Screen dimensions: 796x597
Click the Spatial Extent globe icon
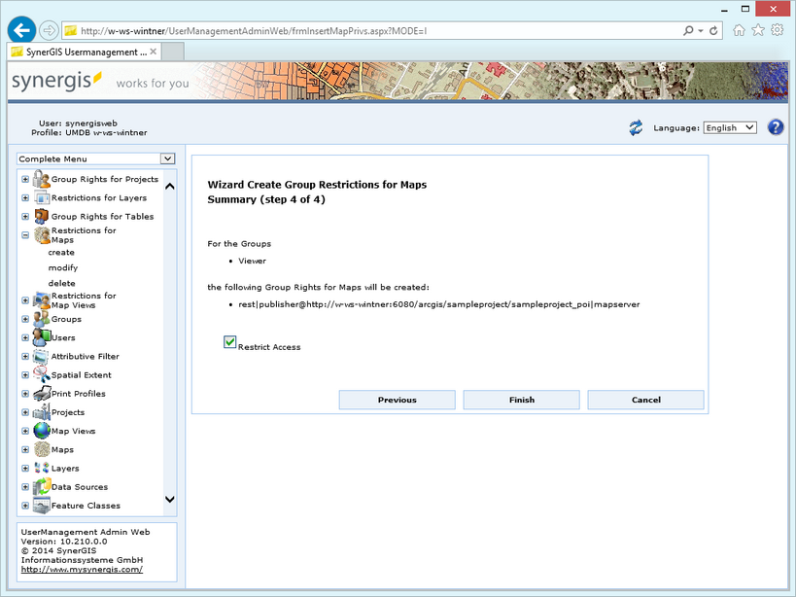[x=39, y=374]
